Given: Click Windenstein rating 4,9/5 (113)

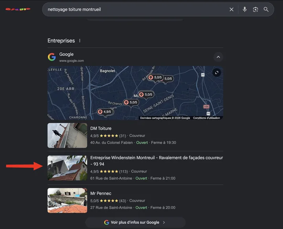Looking at the screenshot, I should click(109, 171).
